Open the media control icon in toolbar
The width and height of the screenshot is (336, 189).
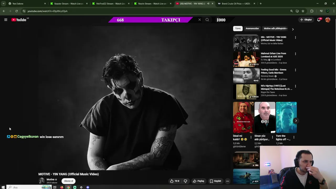[321, 11]
